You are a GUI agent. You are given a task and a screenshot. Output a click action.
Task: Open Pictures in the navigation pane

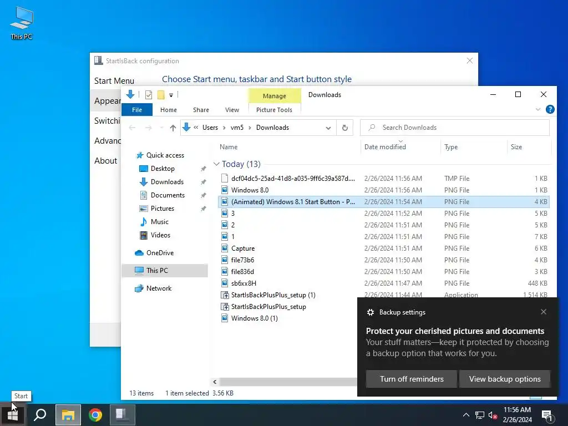[163, 209]
